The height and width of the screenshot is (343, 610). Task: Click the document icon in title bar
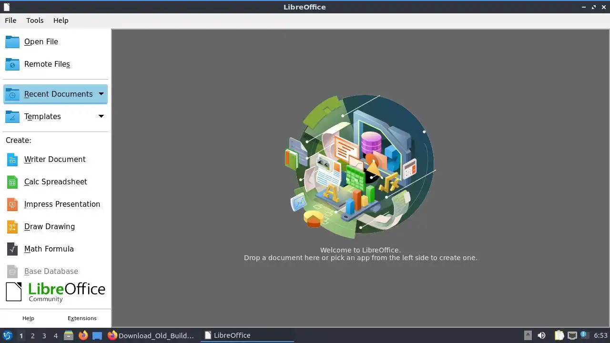6,7
